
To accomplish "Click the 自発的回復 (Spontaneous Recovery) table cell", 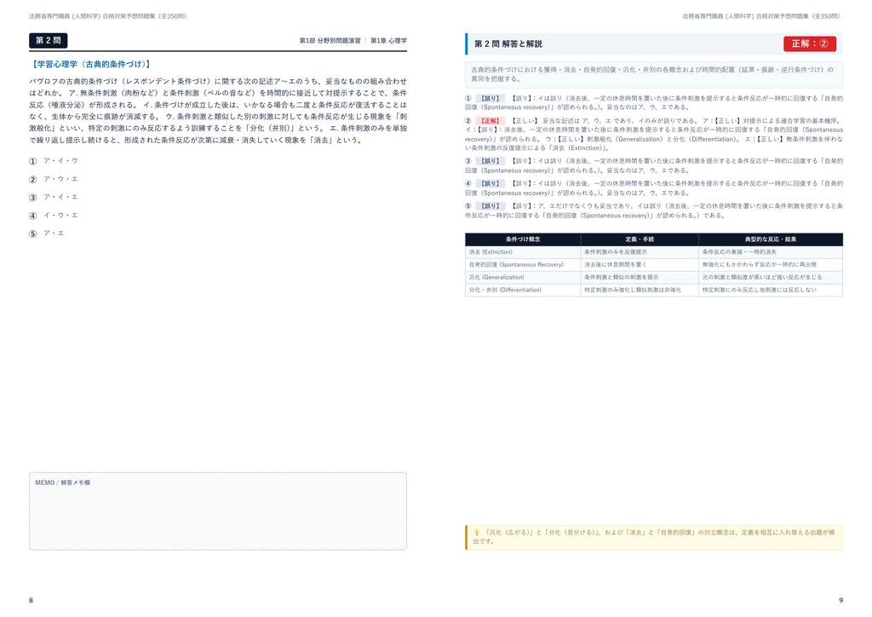I will [523, 265].
